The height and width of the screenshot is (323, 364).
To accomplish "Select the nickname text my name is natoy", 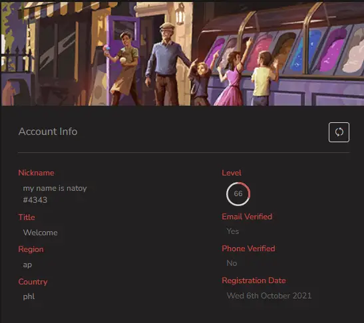I will pyautogui.click(x=55, y=188).
